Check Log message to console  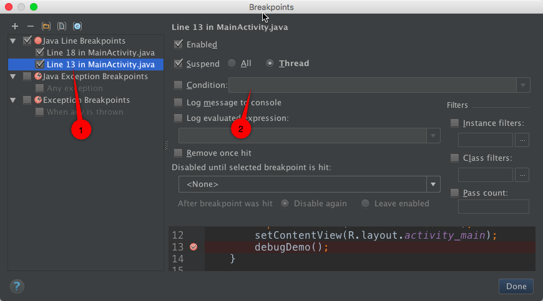179,102
